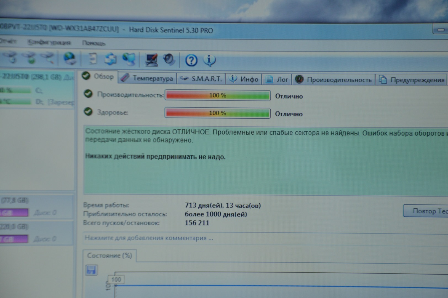Click the speaker sound toolbar icon

click(169, 60)
